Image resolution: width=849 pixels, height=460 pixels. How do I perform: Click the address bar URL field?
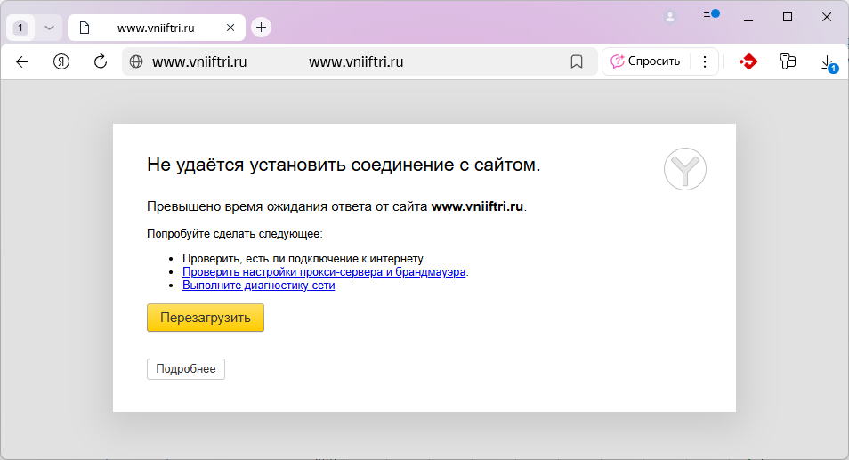click(358, 61)
